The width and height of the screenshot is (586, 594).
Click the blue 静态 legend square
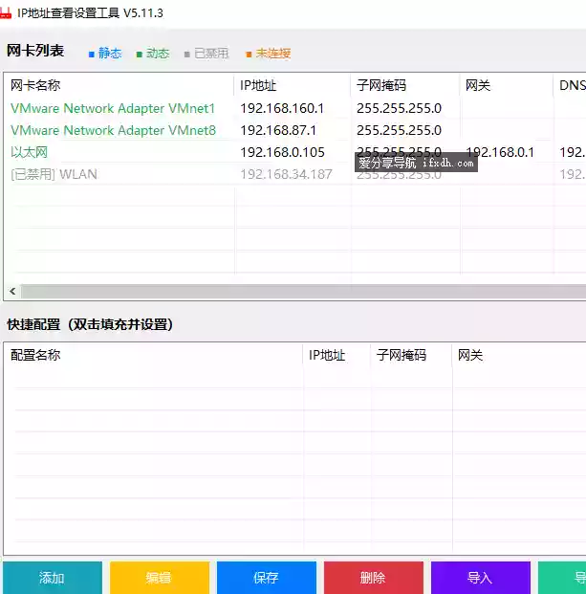[x=91, y=55]
